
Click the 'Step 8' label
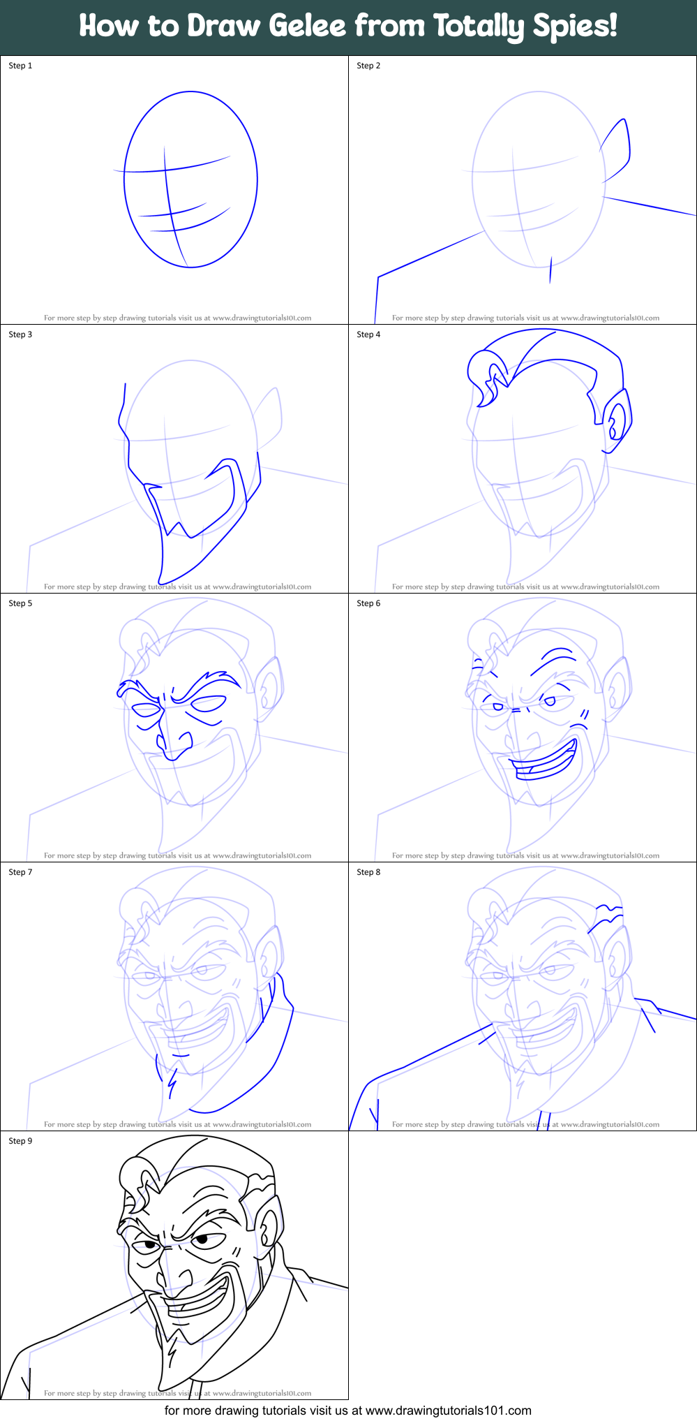[368, 872]
